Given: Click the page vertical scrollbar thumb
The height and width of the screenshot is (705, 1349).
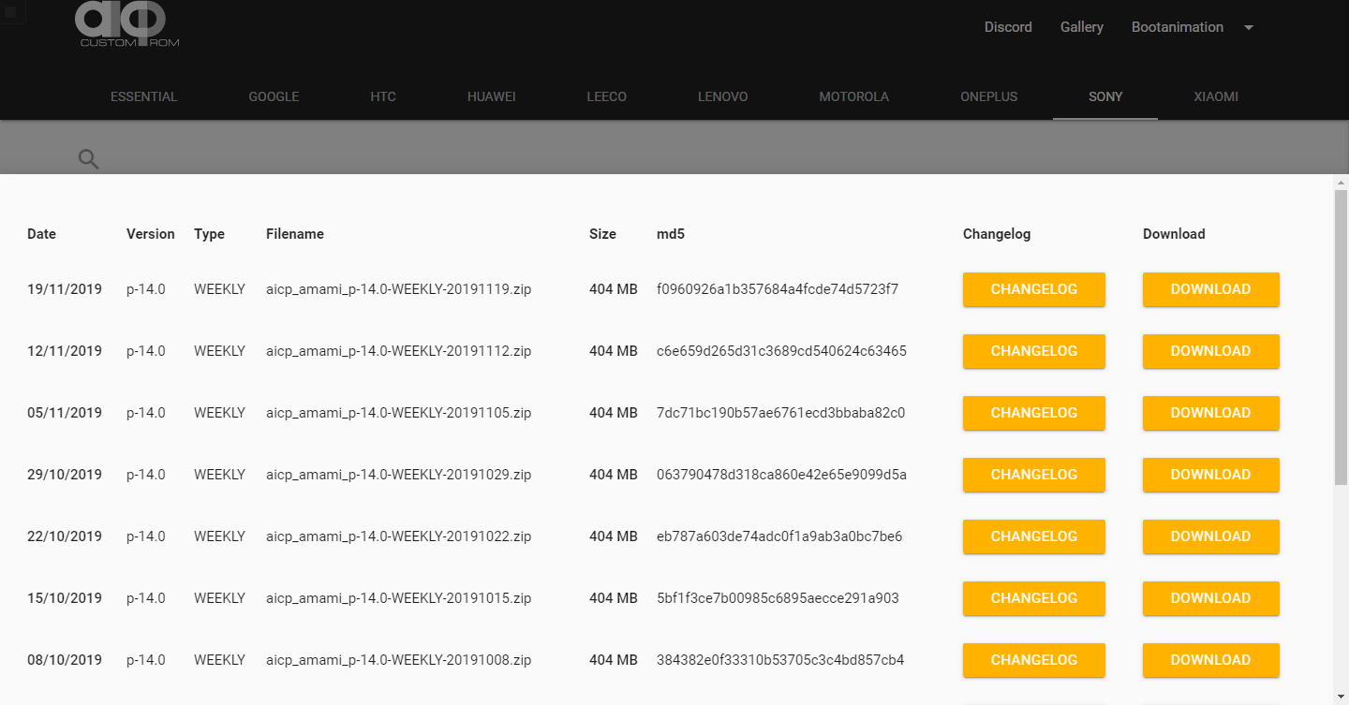Looking at the screenshot, I should (x=1342, y=337).
